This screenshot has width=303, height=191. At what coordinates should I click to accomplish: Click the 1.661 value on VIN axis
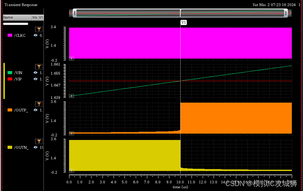[x=56, y=64]
